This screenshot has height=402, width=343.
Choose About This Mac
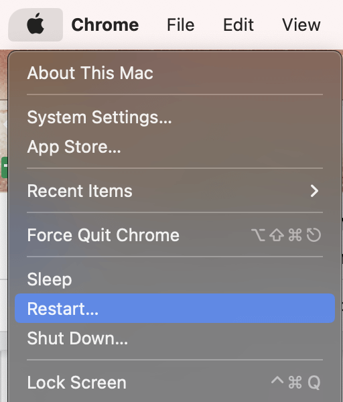coord(175,73)
